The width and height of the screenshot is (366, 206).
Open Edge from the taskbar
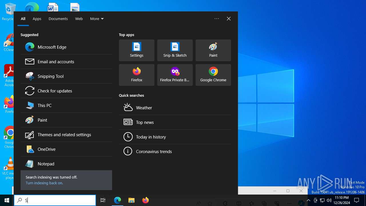[118, 200]
